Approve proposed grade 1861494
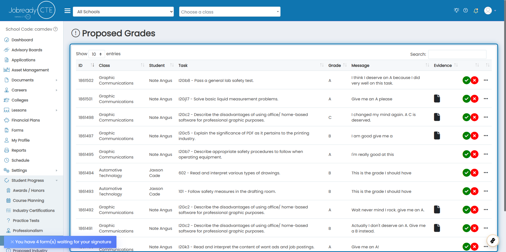Viewport: 506px width, 252px height. click(x=466, y=173)
